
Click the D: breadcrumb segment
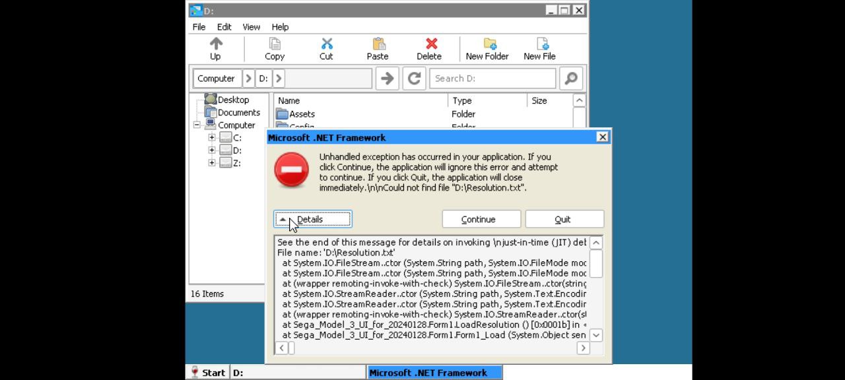coord(263,78)
